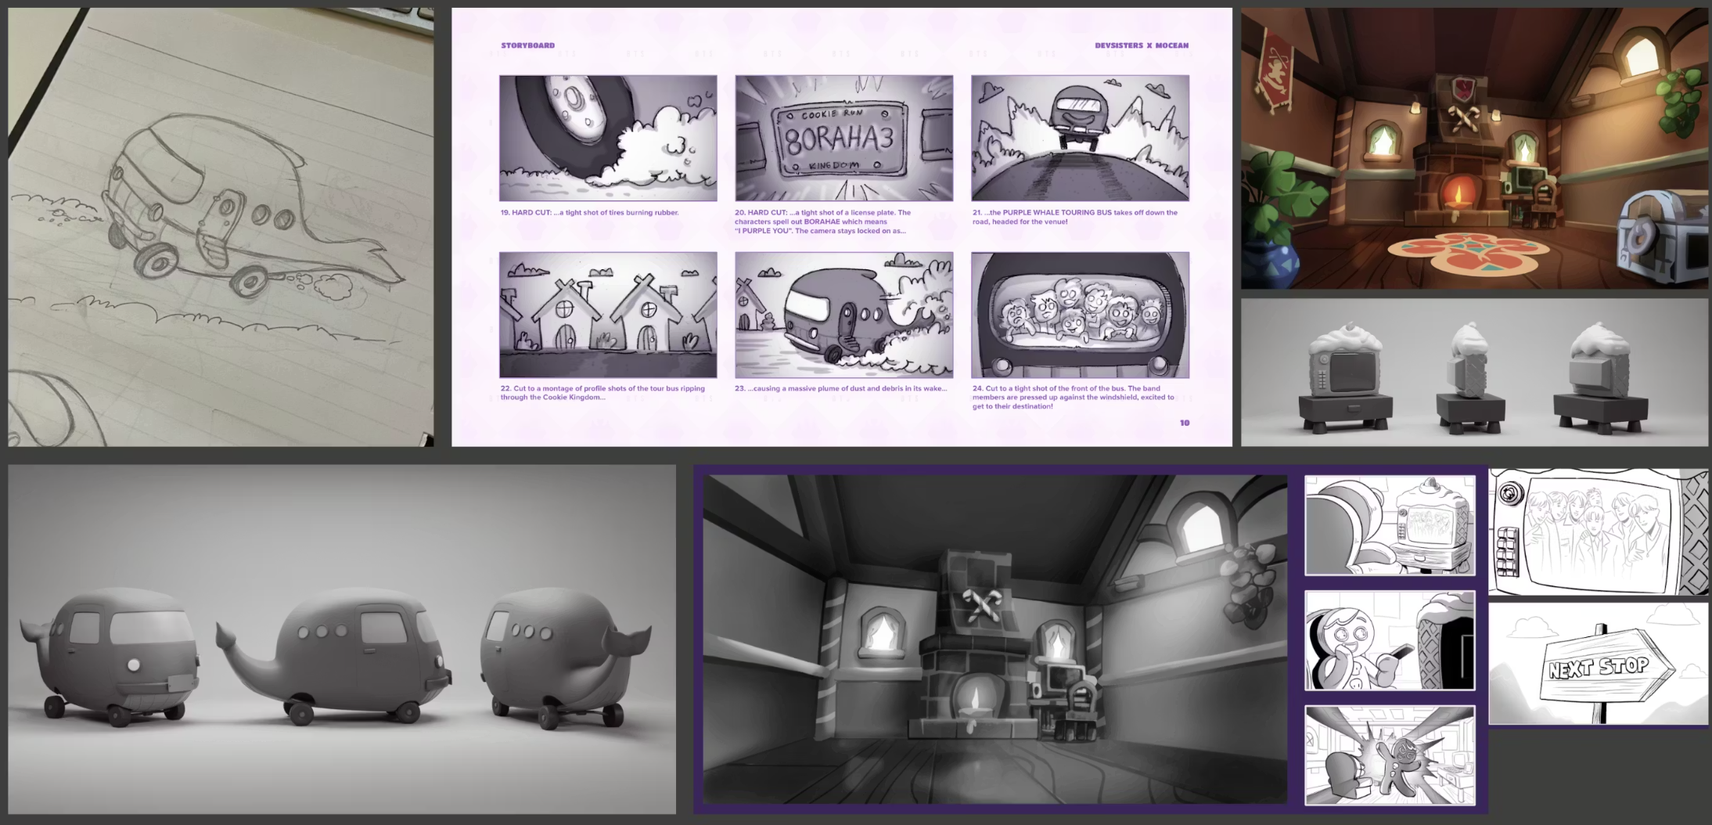1712x825 pixels.
Task: Select storyboard panel 20 with BORAHAE license plate
Action: coord(844,138)
